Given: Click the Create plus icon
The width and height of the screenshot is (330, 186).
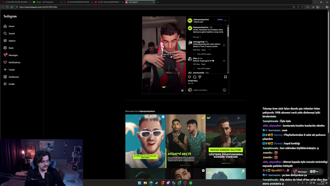Looking at the screenshot, I should (x=5, y=69).
